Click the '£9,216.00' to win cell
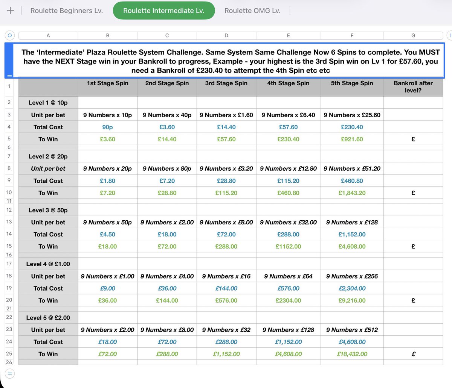 click(x=352, y=300)
